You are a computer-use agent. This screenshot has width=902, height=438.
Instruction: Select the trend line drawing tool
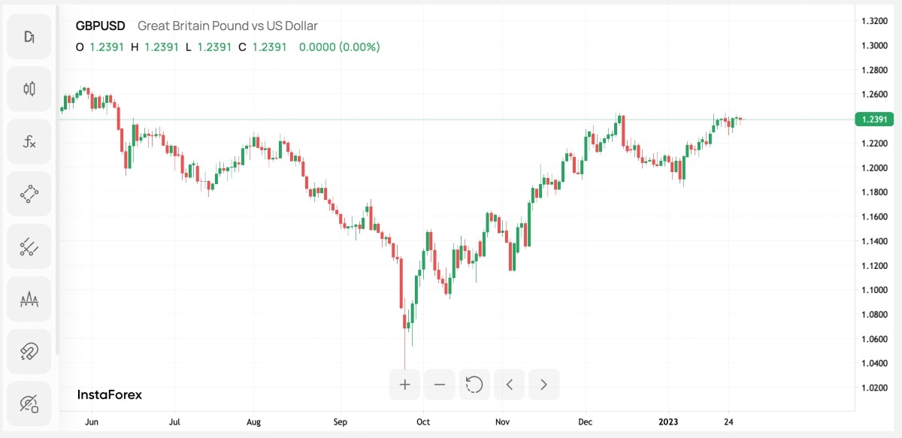tap(29, 246)
